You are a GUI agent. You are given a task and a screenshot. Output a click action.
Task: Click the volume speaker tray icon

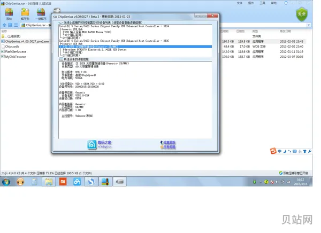(x=277, y=182)
